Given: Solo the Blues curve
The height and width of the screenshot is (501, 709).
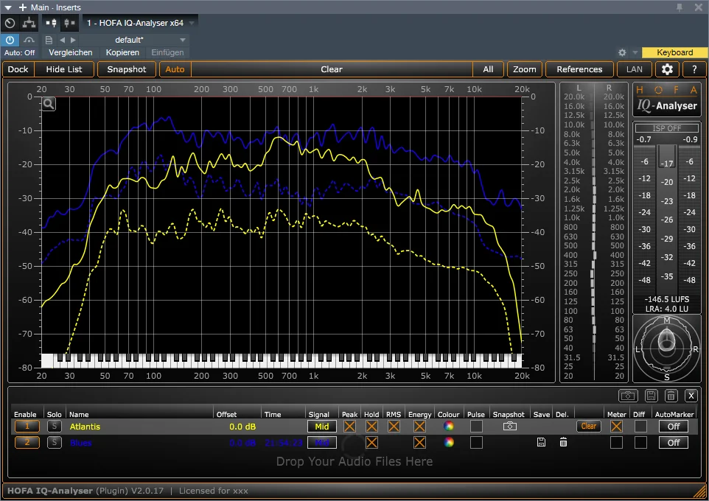Looking at the screenshot, I should [x=55, y=442].
